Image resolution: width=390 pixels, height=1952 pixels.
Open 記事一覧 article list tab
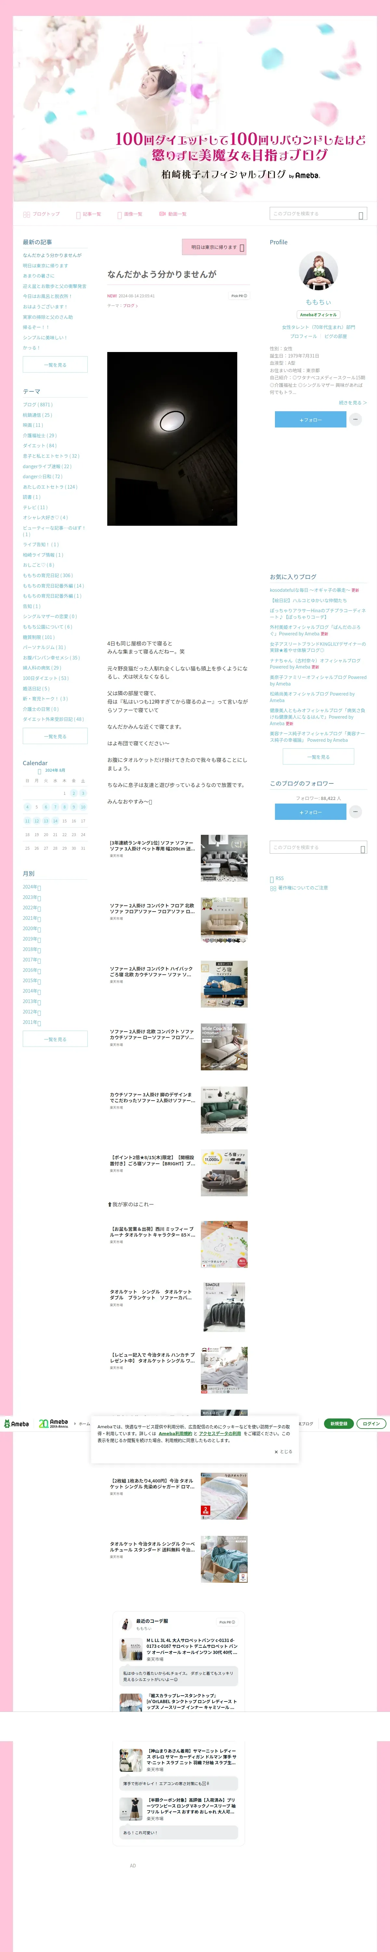[89, 214]
